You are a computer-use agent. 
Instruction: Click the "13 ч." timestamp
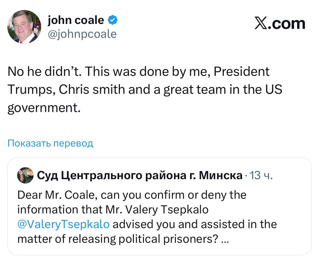[261, 176]
